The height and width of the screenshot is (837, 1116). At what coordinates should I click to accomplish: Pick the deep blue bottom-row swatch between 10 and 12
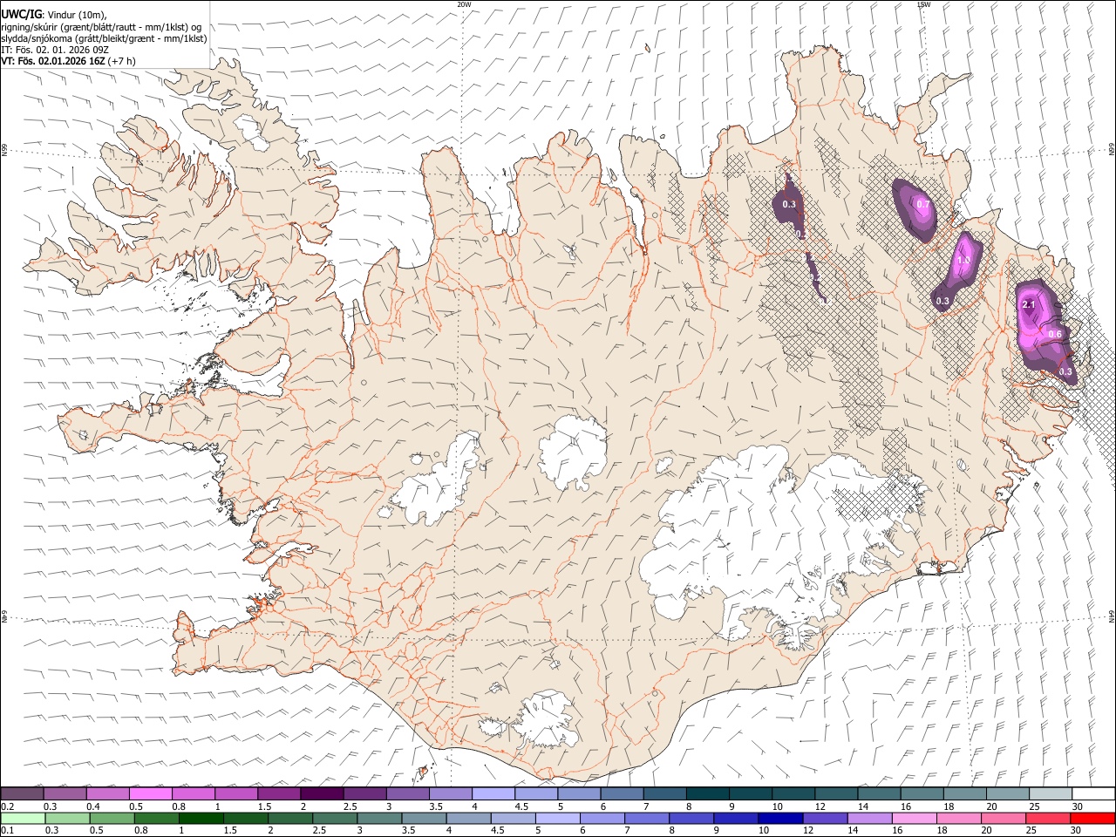779,819
